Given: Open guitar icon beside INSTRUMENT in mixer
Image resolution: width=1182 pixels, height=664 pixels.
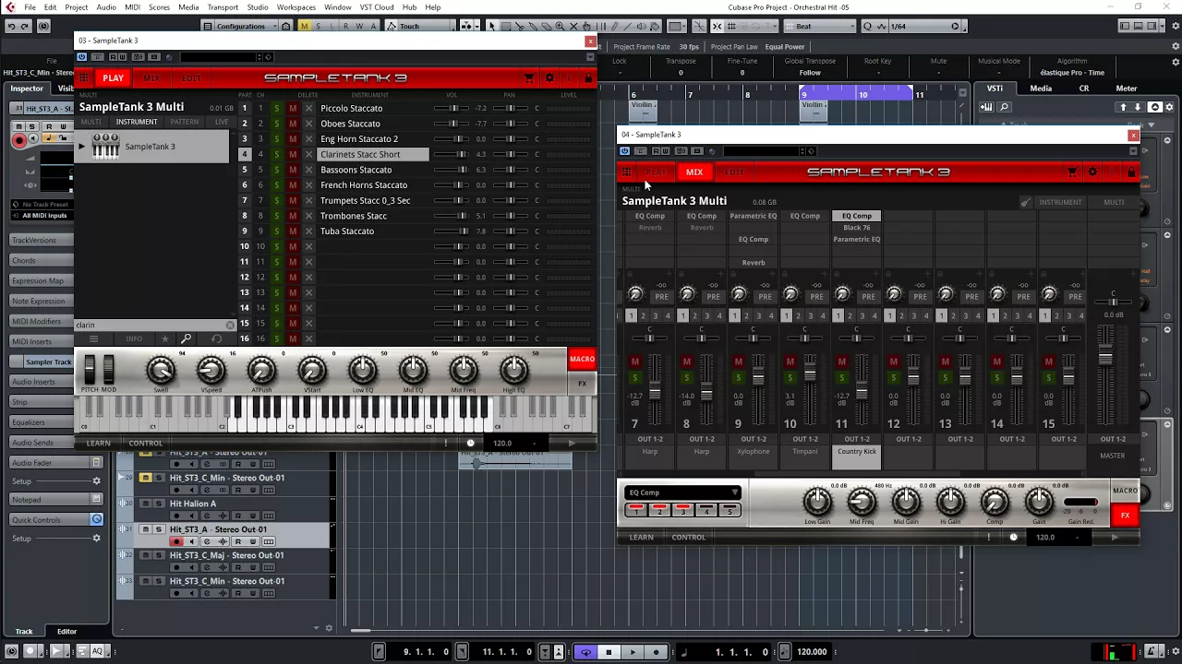Looking at the screenshot, I should [1026, 202].
